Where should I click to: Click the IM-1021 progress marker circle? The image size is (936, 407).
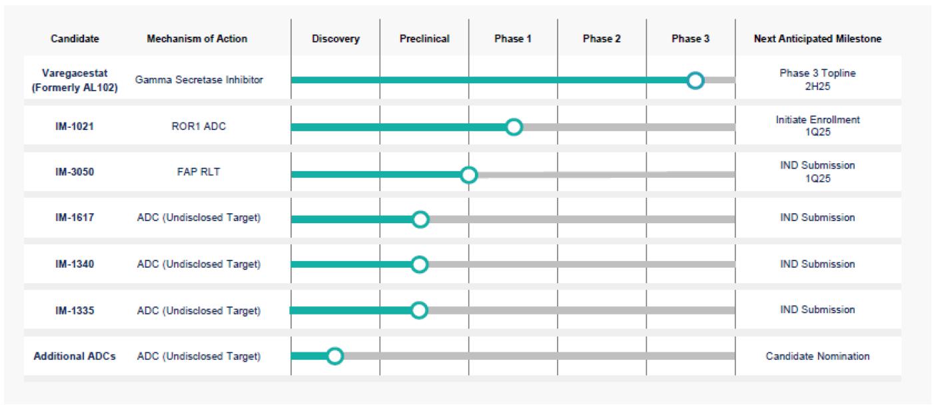click(x=513, y=127)
